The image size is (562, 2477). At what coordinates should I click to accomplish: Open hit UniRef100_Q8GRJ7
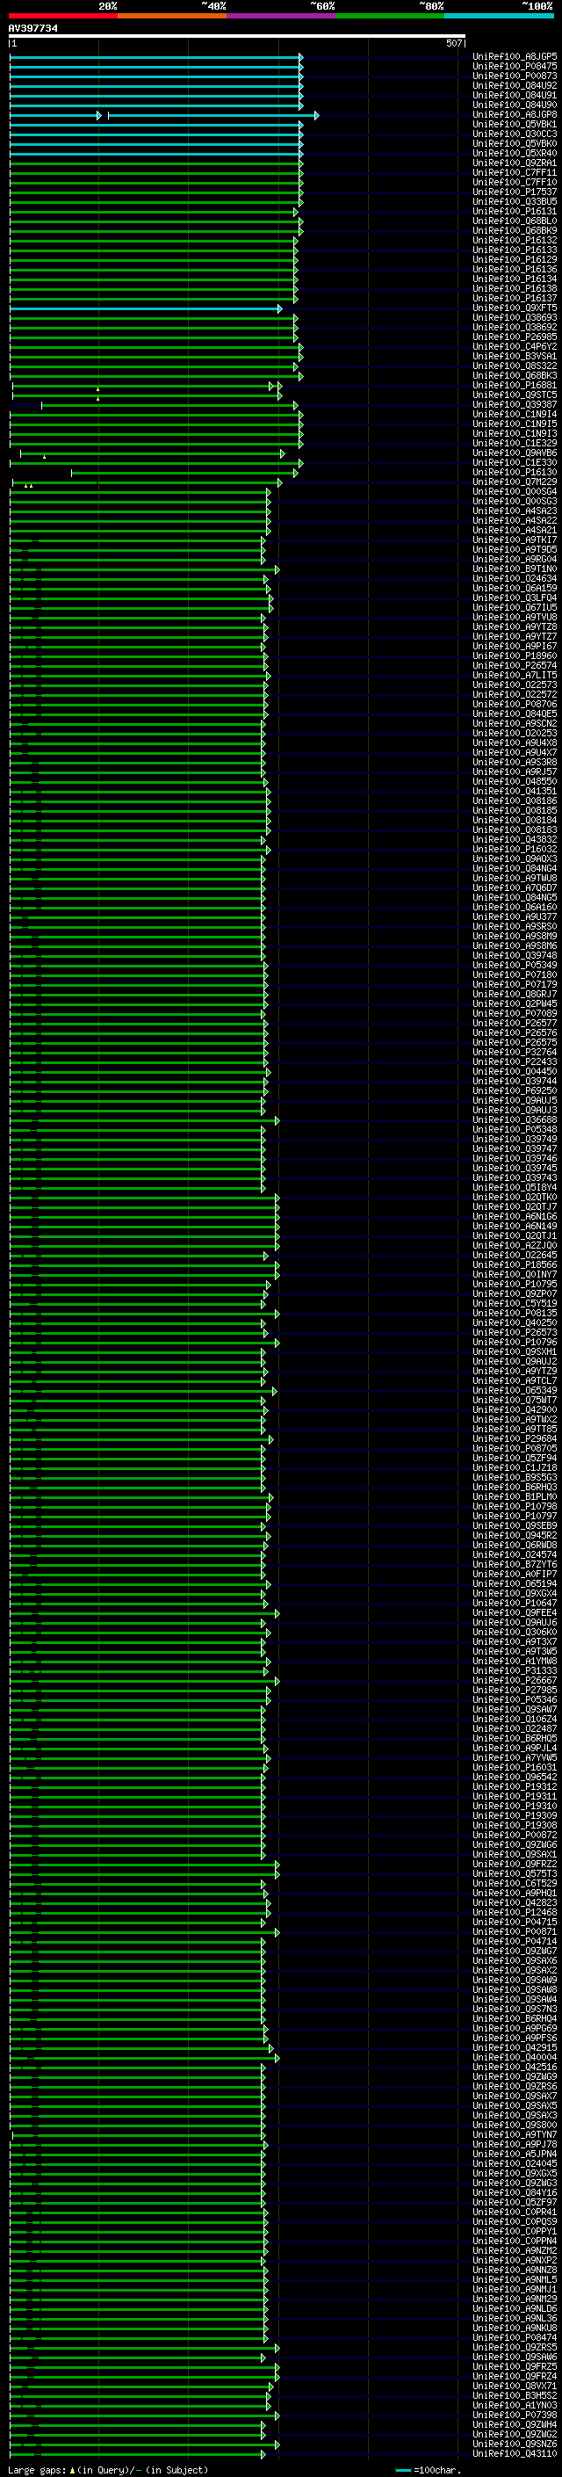pyautogui.click(x=514, y=995)
